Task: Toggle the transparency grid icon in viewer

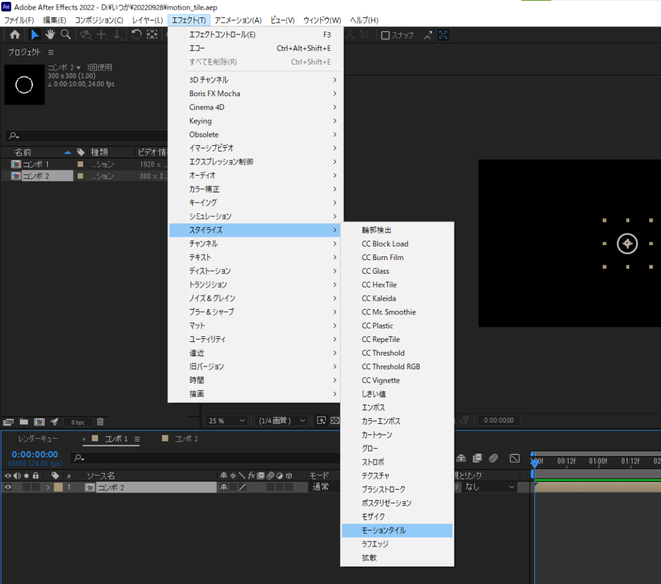Action: [335, 421]
